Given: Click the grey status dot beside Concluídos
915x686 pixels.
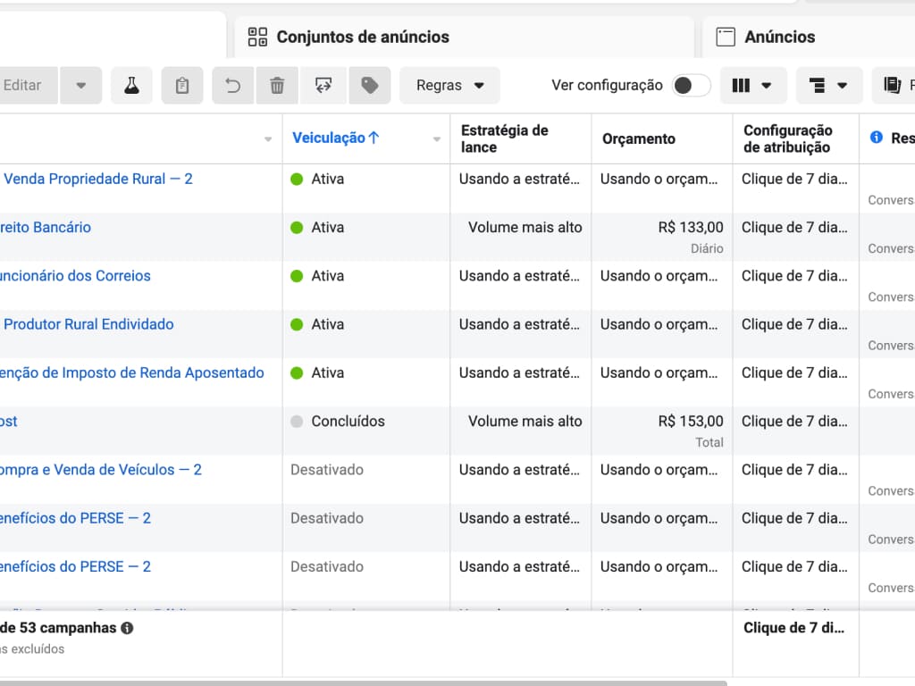Looking at the screenshot, I should pyautogui.click(x=297, y=422).
